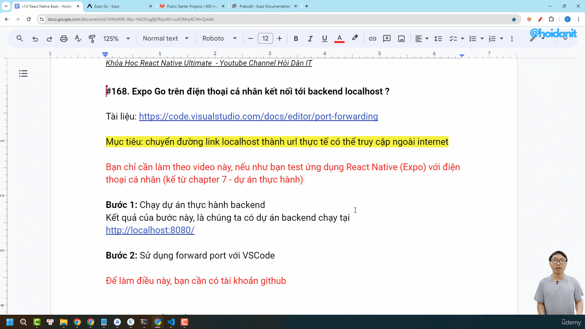Open the More toolbar options menu
The height and width of the screenshot is (329, 585).
512,39
